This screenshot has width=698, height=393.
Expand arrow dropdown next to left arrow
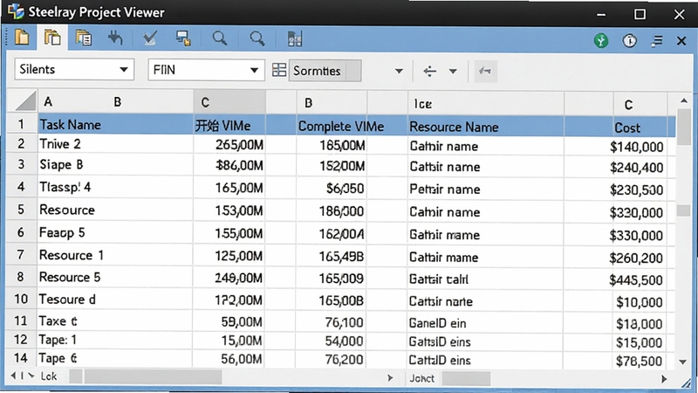click(453, 71)
